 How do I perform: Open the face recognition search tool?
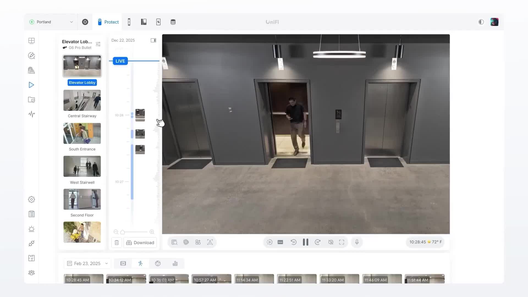pos(210,242)
